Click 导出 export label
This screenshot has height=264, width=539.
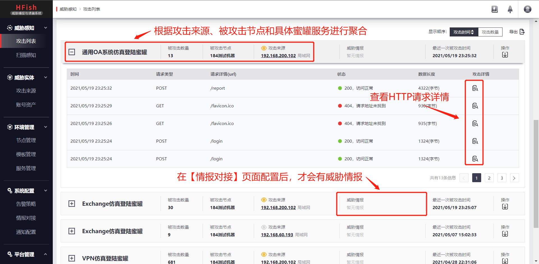tap(513, 32)
